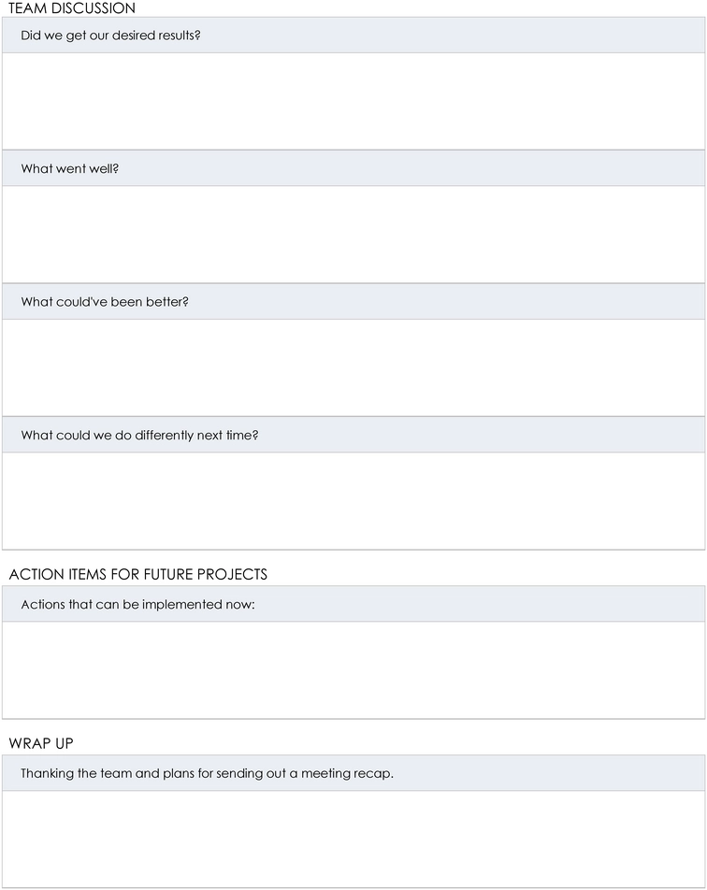Click the empty box under 'What could've been better?'
707x890 pixels.
coord(353,367)
